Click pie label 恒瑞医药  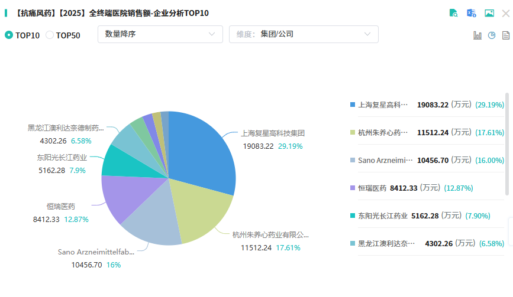tap(61, 206)
